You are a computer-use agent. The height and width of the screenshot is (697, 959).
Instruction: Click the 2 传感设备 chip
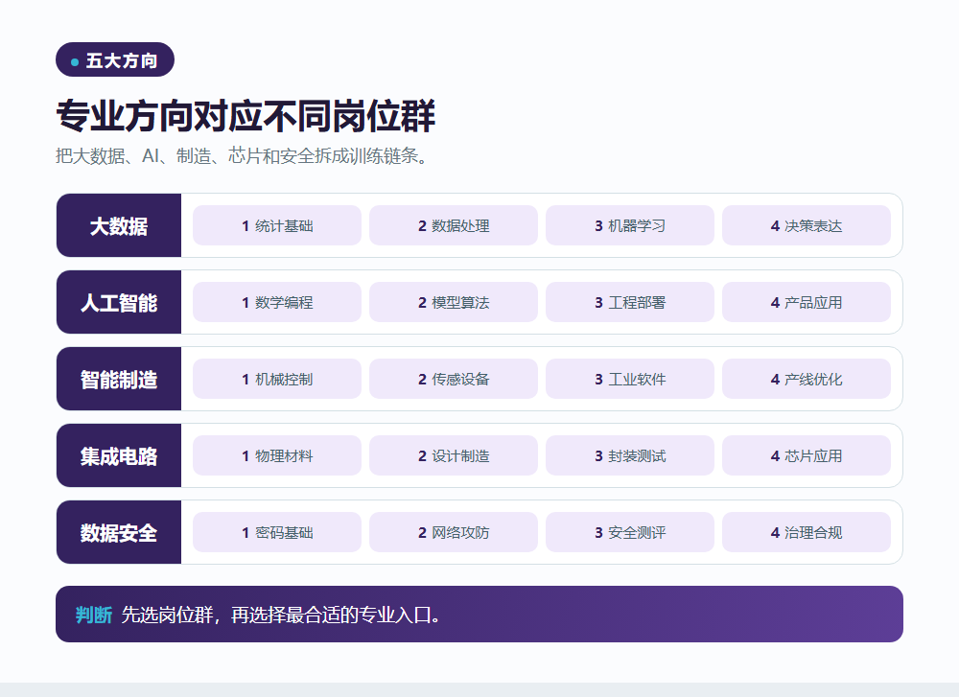click(x=454, y=379)
